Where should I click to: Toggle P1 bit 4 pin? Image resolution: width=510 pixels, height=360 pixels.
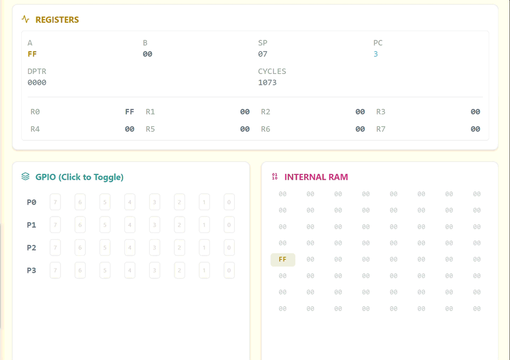pyautogui.click(x=130, y=225)
